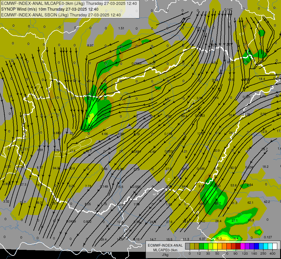281x259 pixels.
Task: Click the white swatch in the legend
Action: pos(275,246)
